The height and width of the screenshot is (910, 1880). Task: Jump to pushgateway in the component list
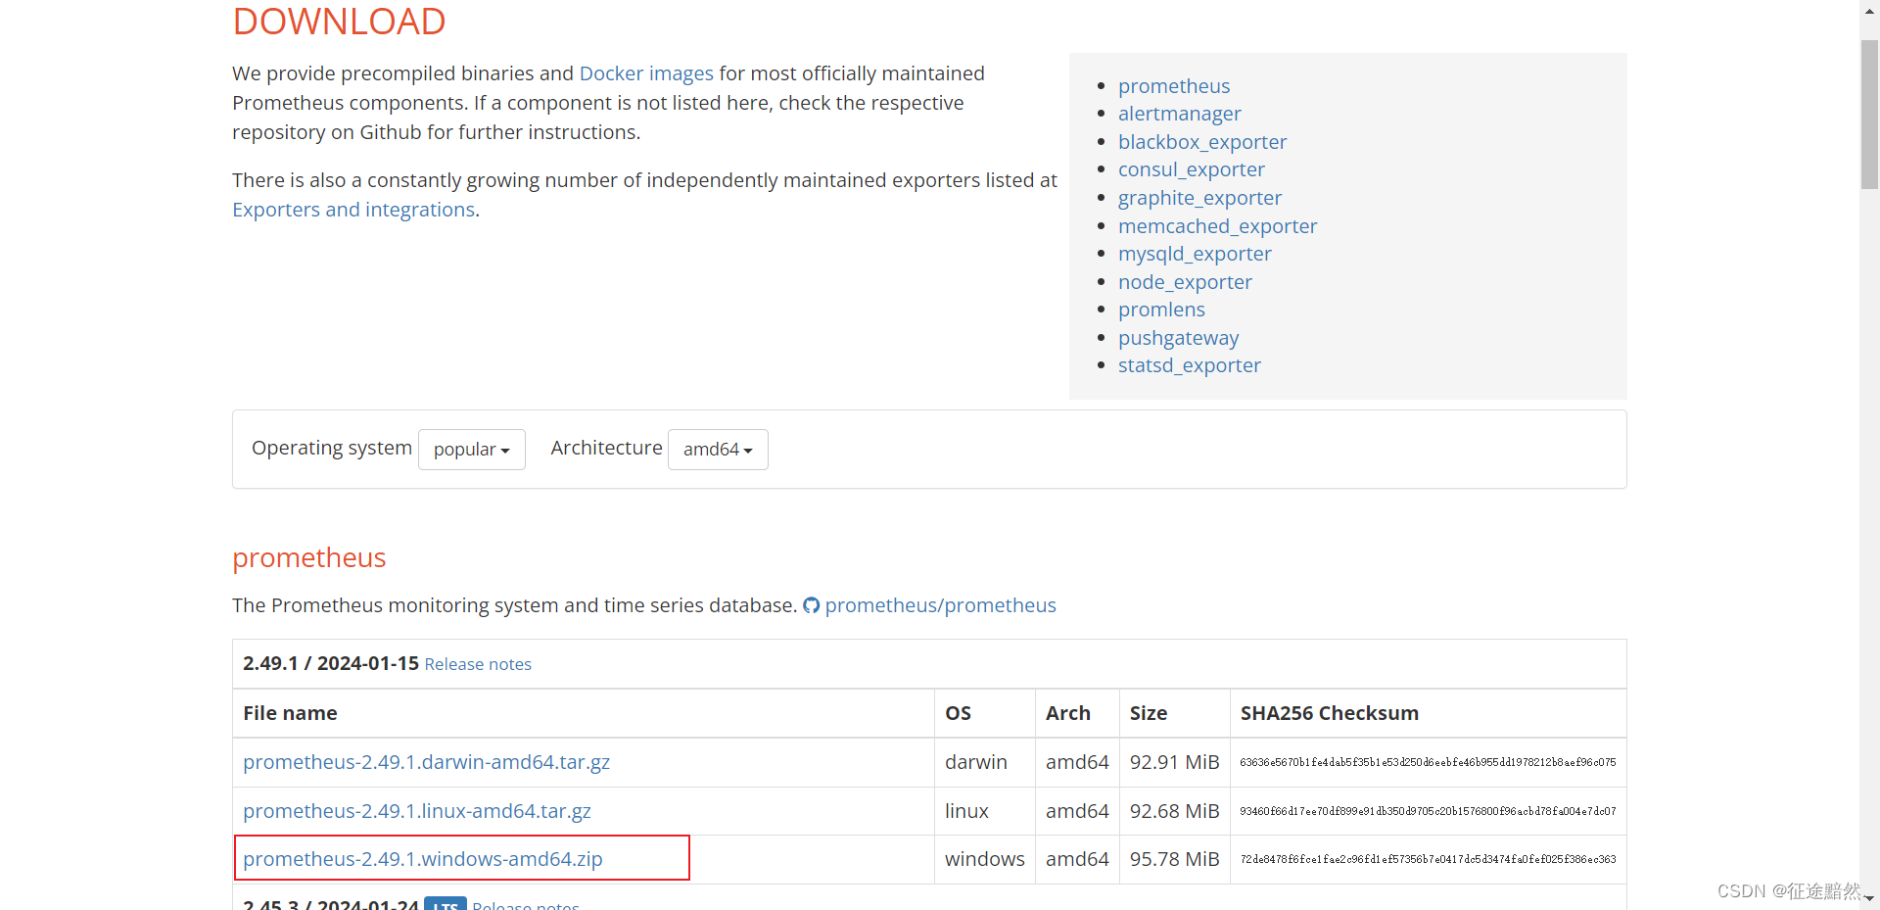point(1178,338)
